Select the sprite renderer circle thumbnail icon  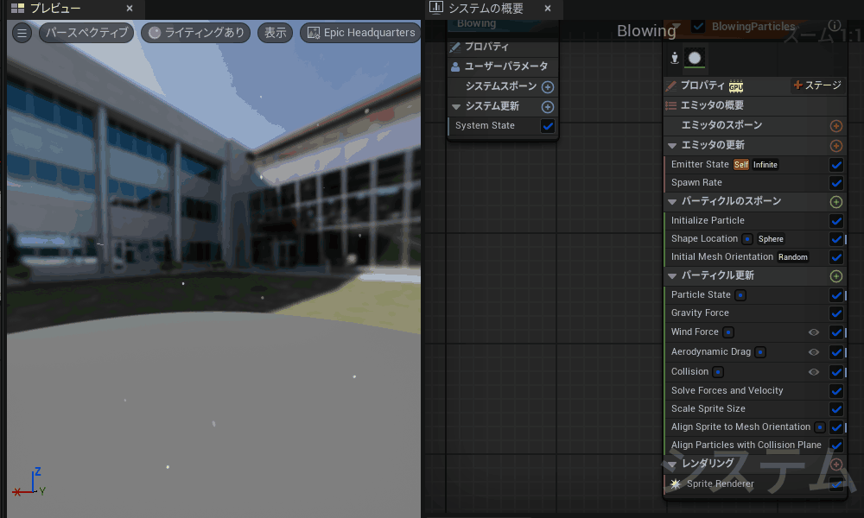[x=695, y=58]
